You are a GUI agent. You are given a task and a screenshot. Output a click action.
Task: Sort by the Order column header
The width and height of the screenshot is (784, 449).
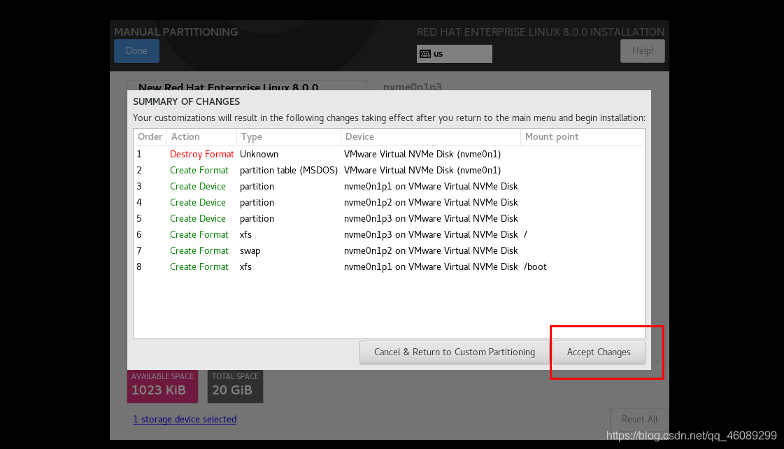pos(150,136)
